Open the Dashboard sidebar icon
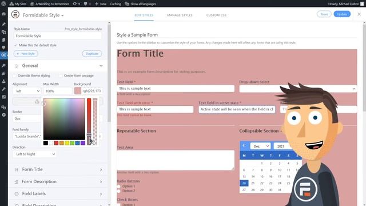The height and width of the screenshot is (206, 366). coord(4,14)
